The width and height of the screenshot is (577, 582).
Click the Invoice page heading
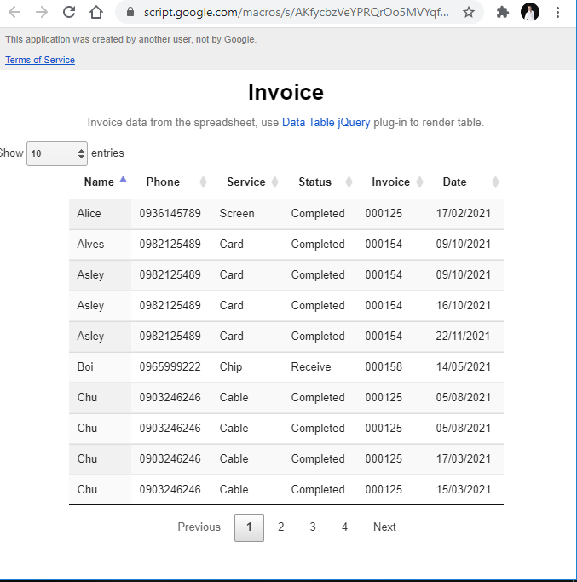coord(286,92)
